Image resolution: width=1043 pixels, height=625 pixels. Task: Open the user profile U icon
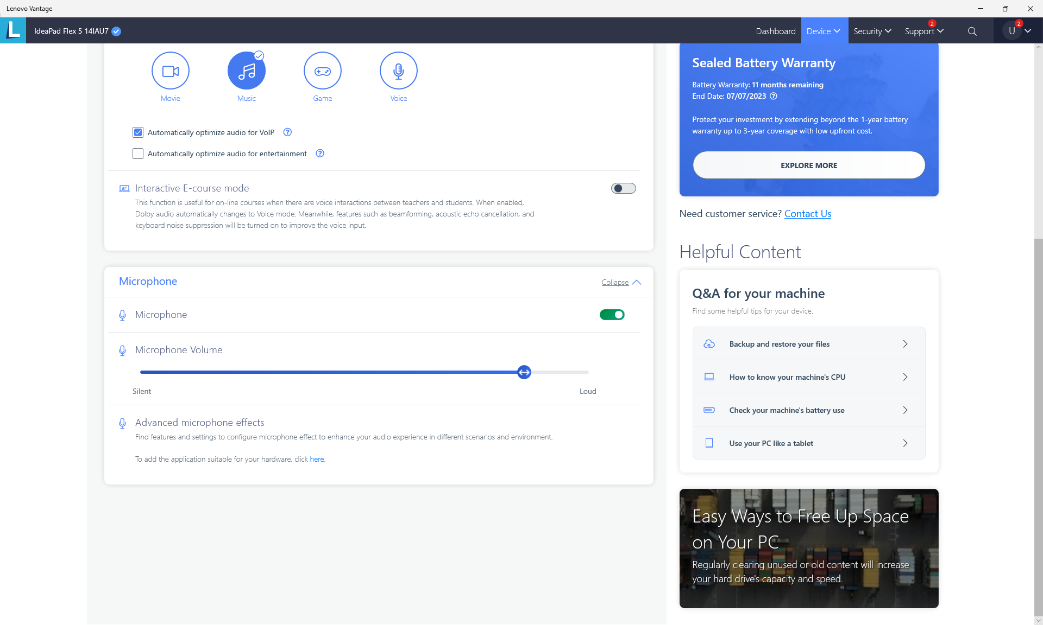(1012, 31)
